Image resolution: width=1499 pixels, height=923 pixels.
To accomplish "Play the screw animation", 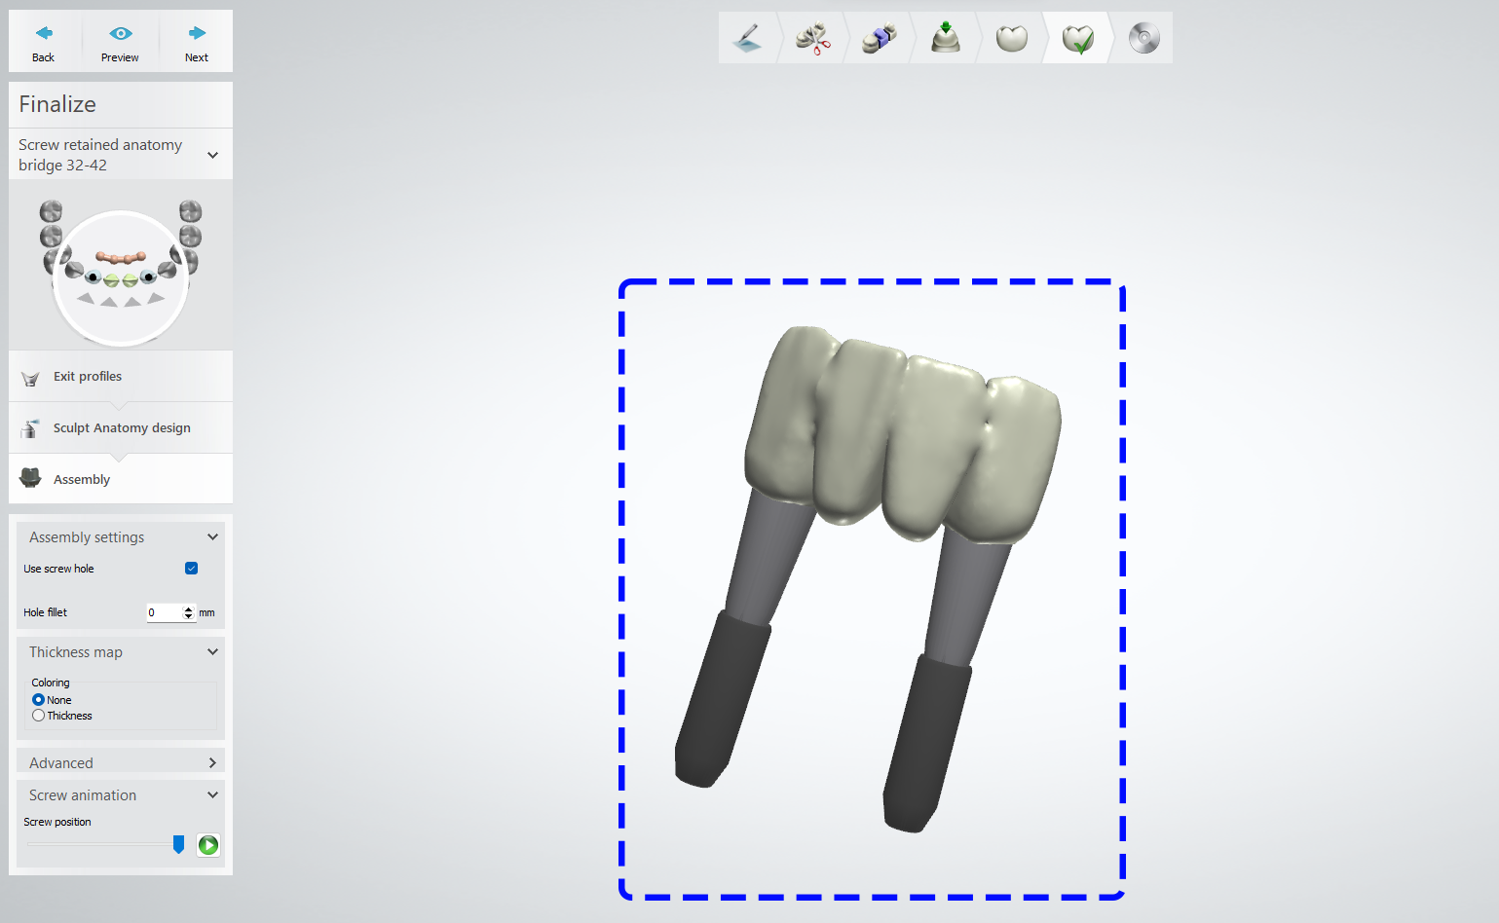I will pos(208,845).
